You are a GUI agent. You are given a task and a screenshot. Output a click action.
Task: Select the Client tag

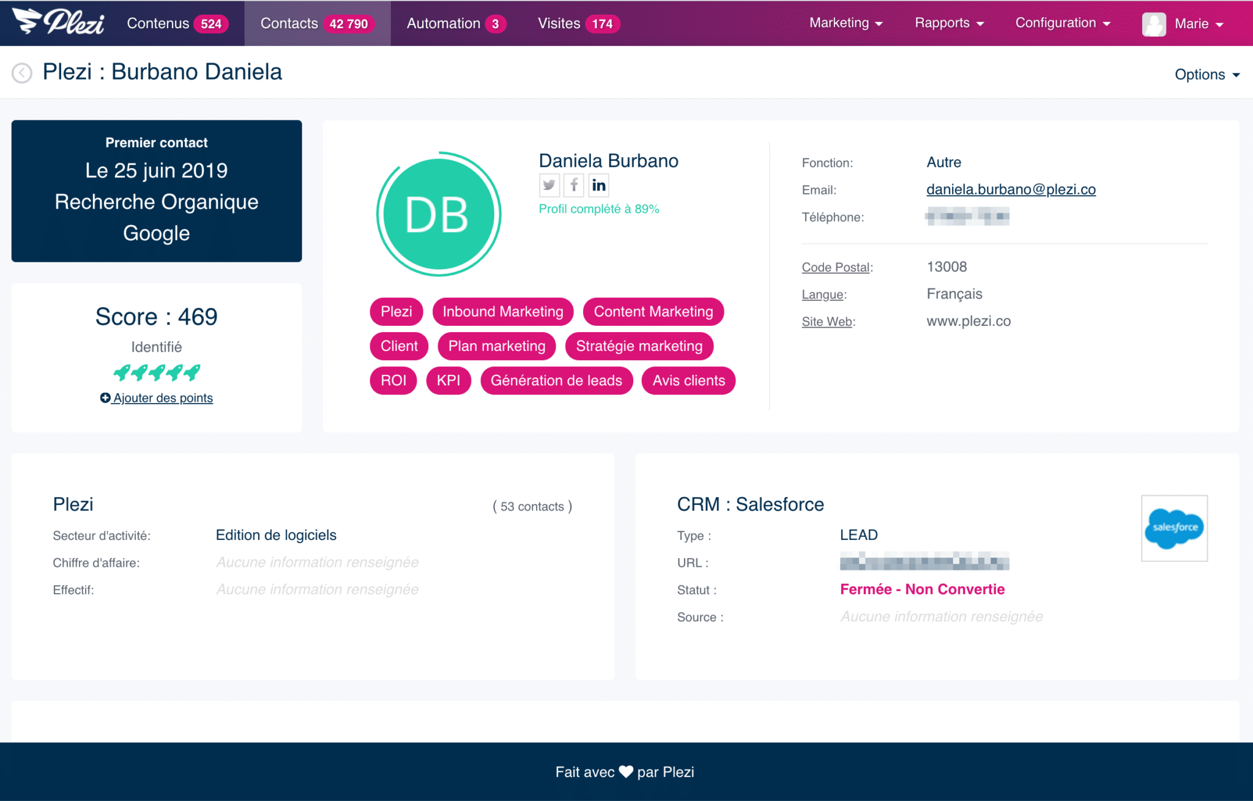(x=399, y=346)
